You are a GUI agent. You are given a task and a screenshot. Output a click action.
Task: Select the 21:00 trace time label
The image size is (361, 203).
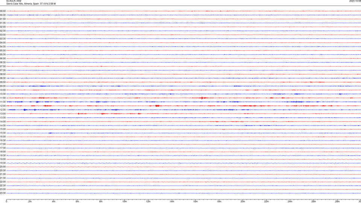coord(3,174)
